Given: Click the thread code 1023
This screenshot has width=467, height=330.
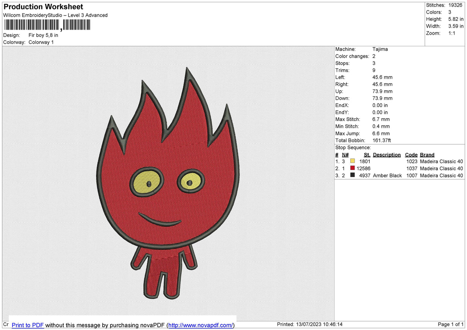Looking at the screenshot, I should tap(412, 161).
